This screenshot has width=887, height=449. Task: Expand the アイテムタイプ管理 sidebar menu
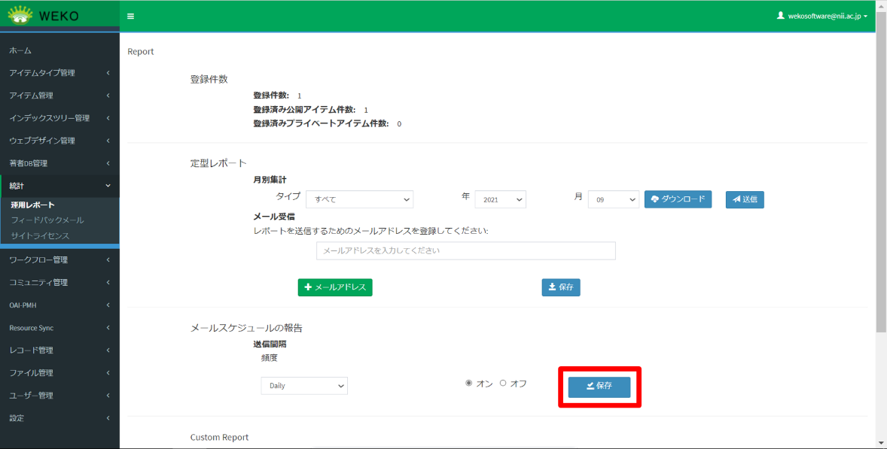click(x=59, y=73)
